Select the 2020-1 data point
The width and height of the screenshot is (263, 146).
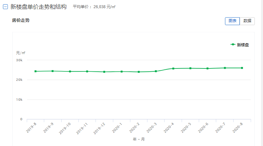(x=122, y=72)
